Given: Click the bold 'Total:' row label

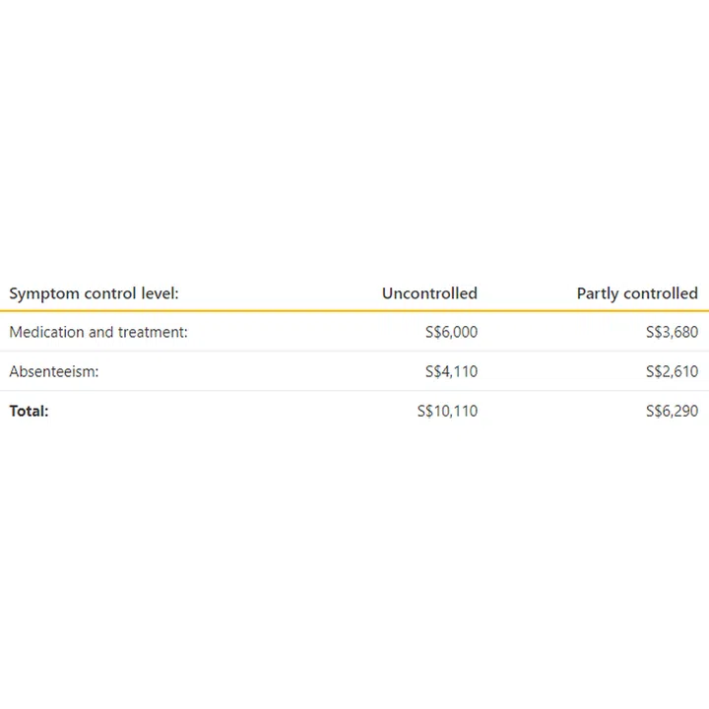Looking at the screenshot, I should [x=29, y=412].
